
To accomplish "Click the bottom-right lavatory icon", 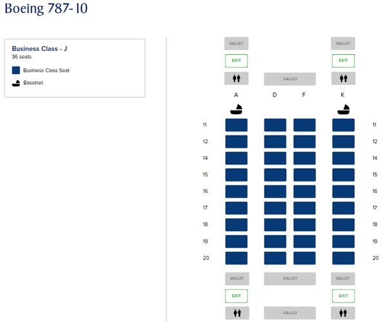I will (343, 313).
